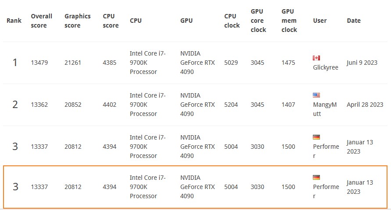Click graphics score 21261 in the first row
The width and height of the screenshot is (391, 210).
(72, 63)
